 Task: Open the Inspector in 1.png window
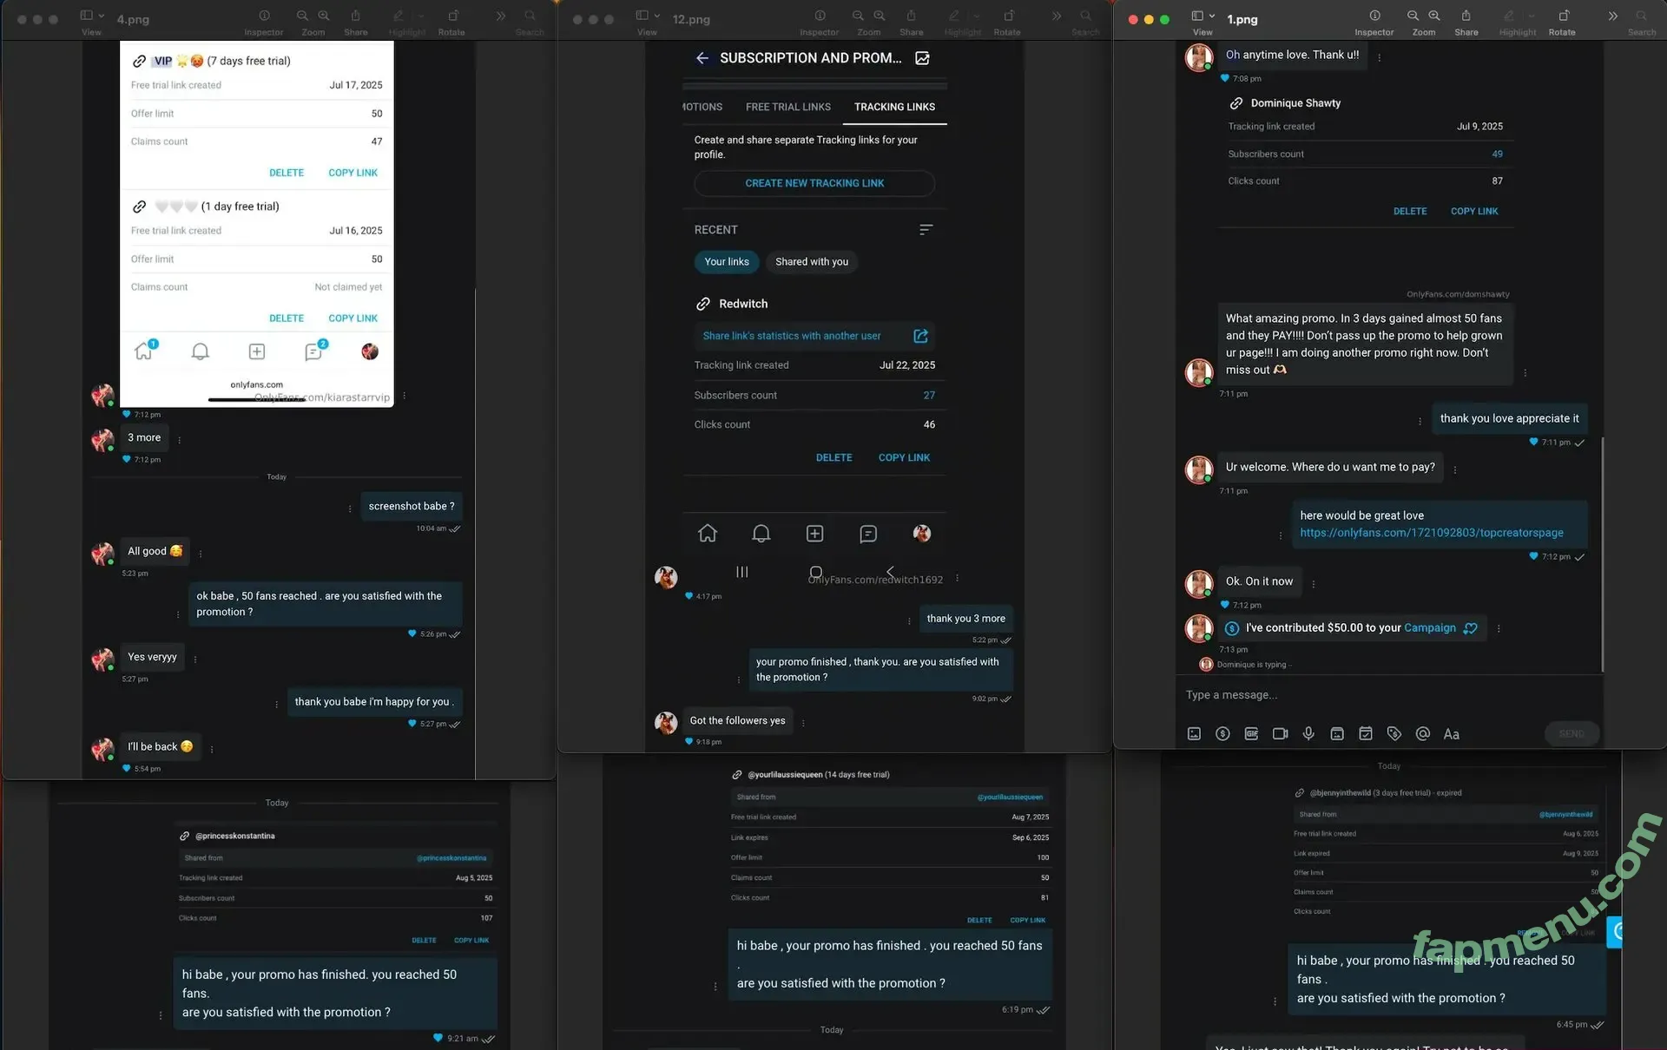(x=1374, y=16)
